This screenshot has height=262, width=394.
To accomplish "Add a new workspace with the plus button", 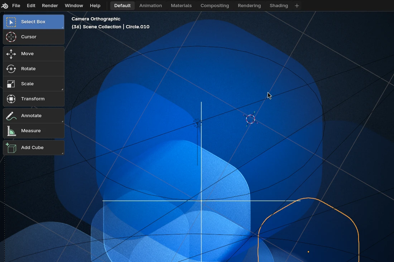I will (x=297, y=5).
